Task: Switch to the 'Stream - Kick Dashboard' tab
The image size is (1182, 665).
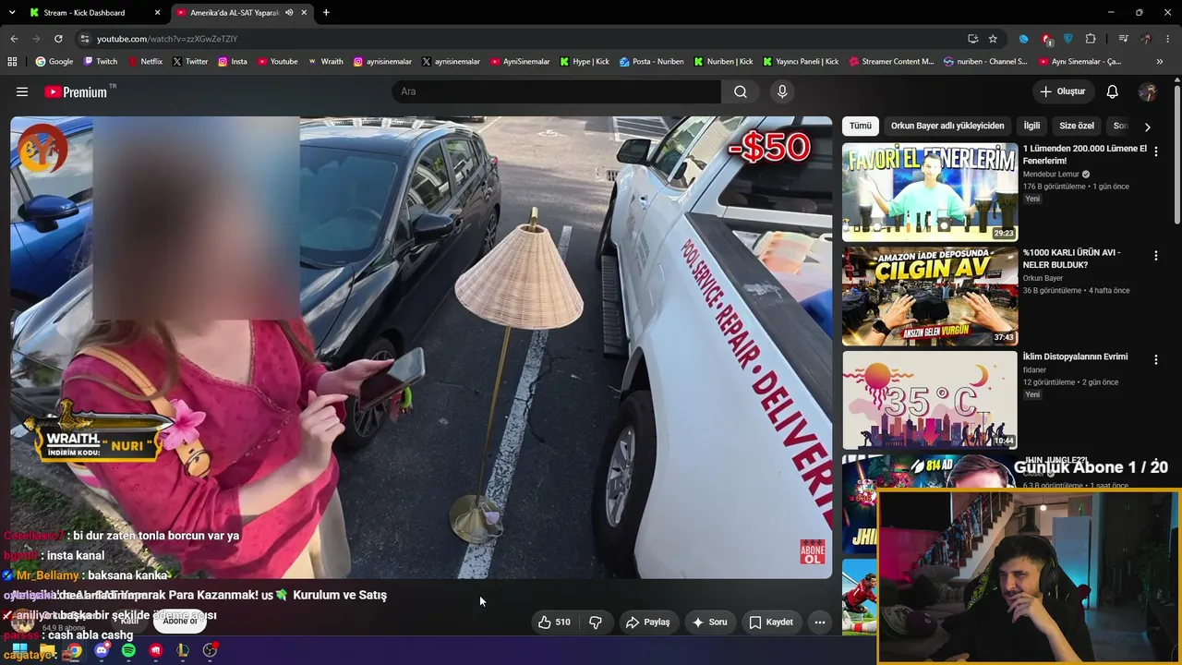Action: (92, 13)
